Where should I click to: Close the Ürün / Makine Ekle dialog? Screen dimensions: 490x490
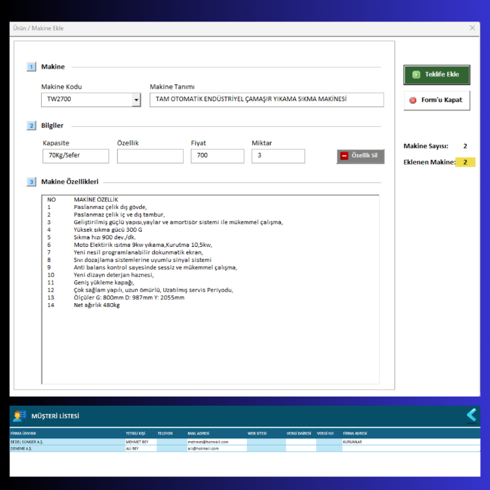[472, 28]
